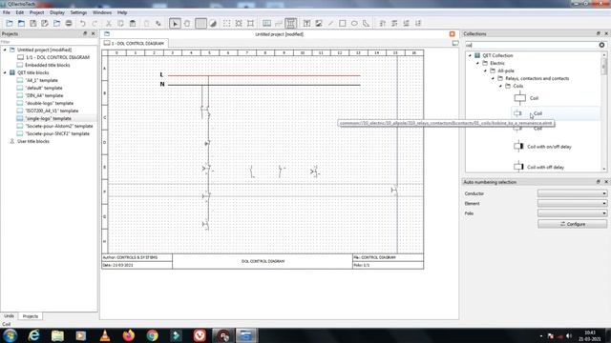Switch to the Projects tab
Image resolution: width=611 pixels, height=343 pixels.
[31, 316]
